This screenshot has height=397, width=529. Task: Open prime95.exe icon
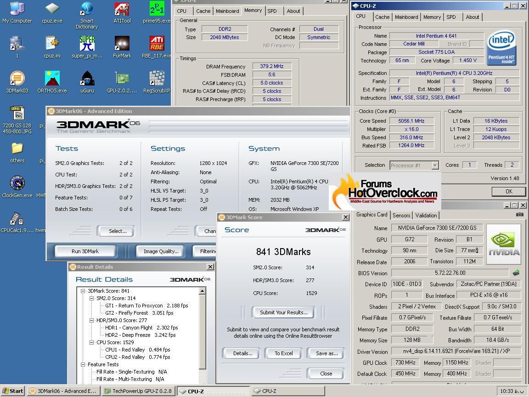(x=157, y=13)
